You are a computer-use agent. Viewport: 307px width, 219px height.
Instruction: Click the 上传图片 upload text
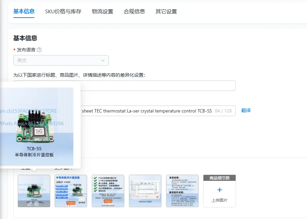coord(219,200)
